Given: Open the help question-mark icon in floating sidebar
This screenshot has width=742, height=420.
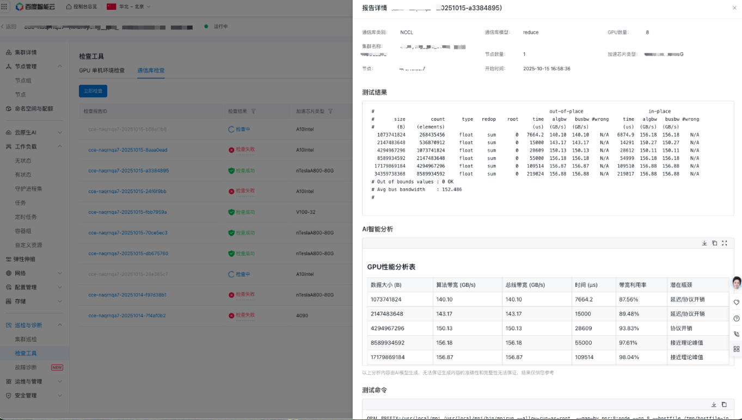Looking at the screenshot, I should [737, 318].
